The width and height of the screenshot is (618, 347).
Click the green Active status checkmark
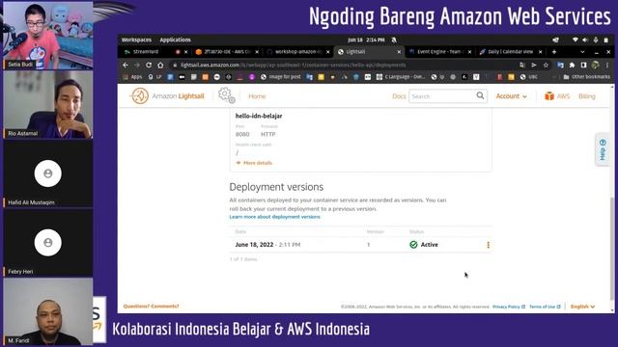[413, 245]
